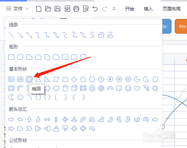Select the donut ring shape
187x148 pixels.
tap(92, 88)
